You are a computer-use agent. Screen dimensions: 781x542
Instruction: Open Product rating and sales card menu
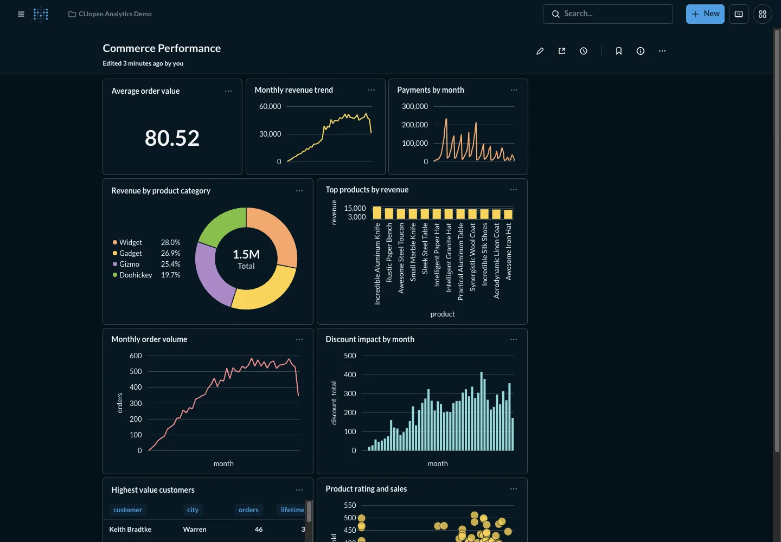click(514, 489)
